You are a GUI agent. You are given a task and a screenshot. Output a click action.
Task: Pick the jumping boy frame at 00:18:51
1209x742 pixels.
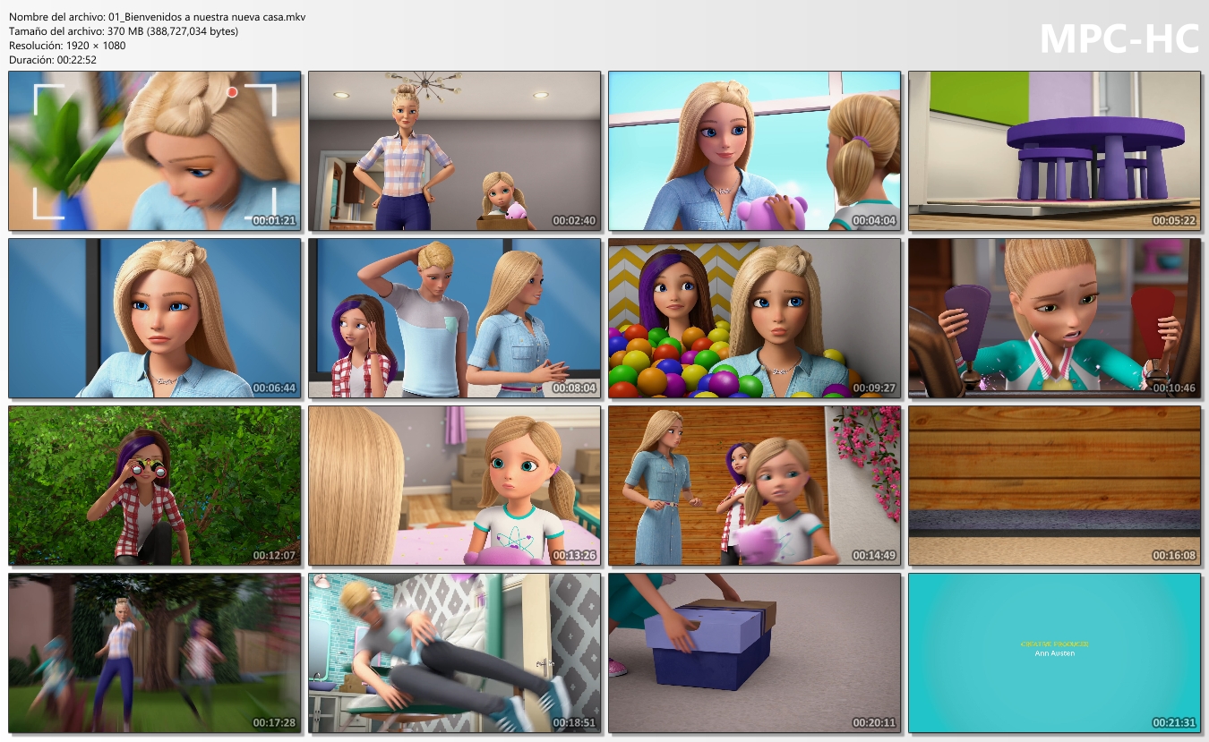(x=455, y=653)
